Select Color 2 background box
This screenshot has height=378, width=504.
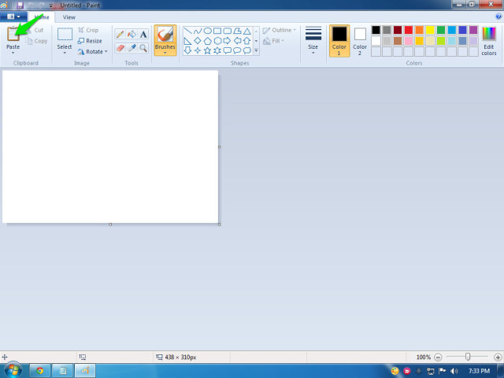click(x=360, y=41)
